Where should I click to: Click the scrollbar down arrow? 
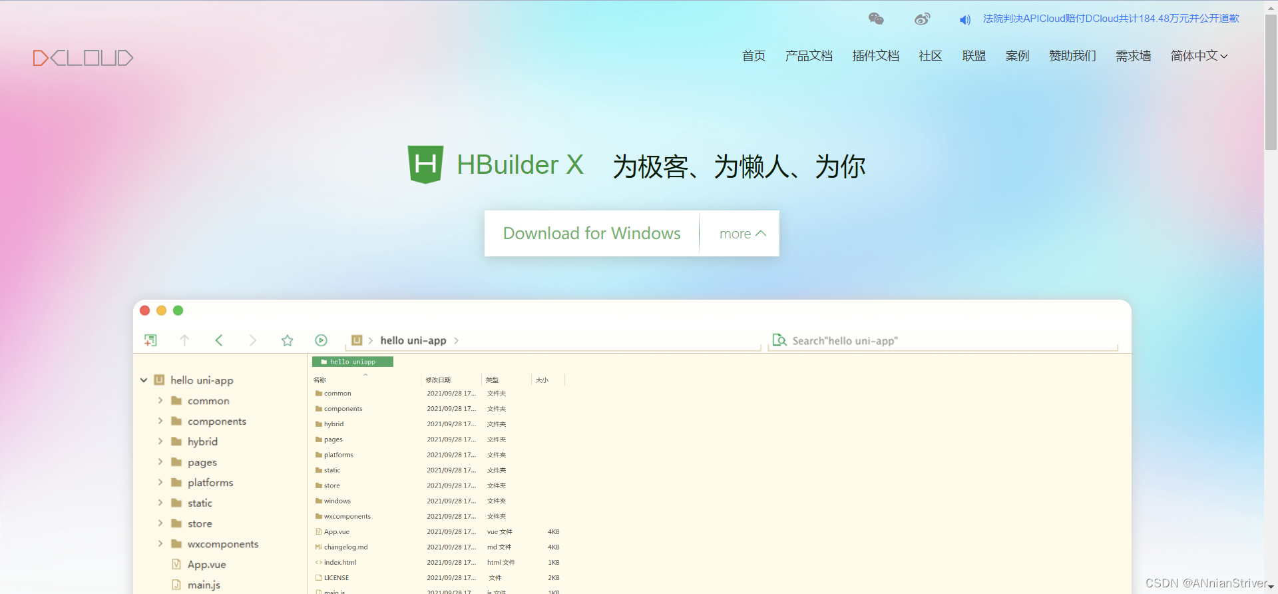tap(1271, 589)
